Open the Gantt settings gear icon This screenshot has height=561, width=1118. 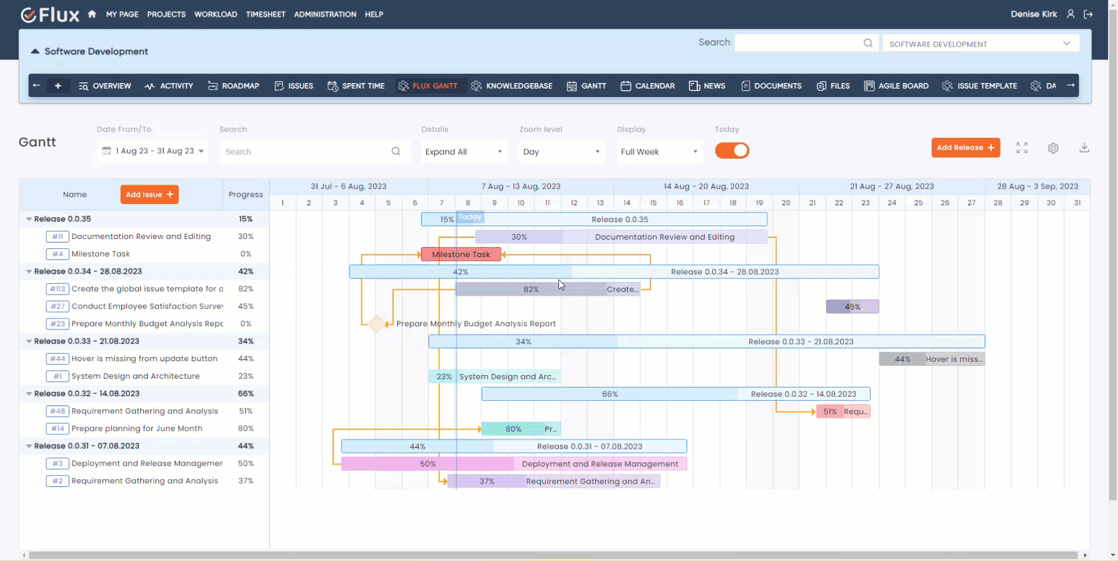click(1054, 147)
